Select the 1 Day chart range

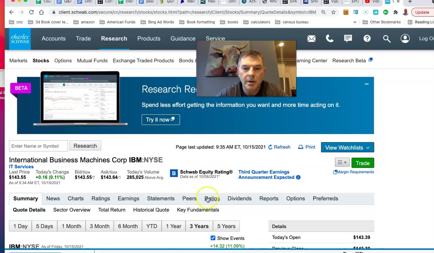click(x=20, y=226)
